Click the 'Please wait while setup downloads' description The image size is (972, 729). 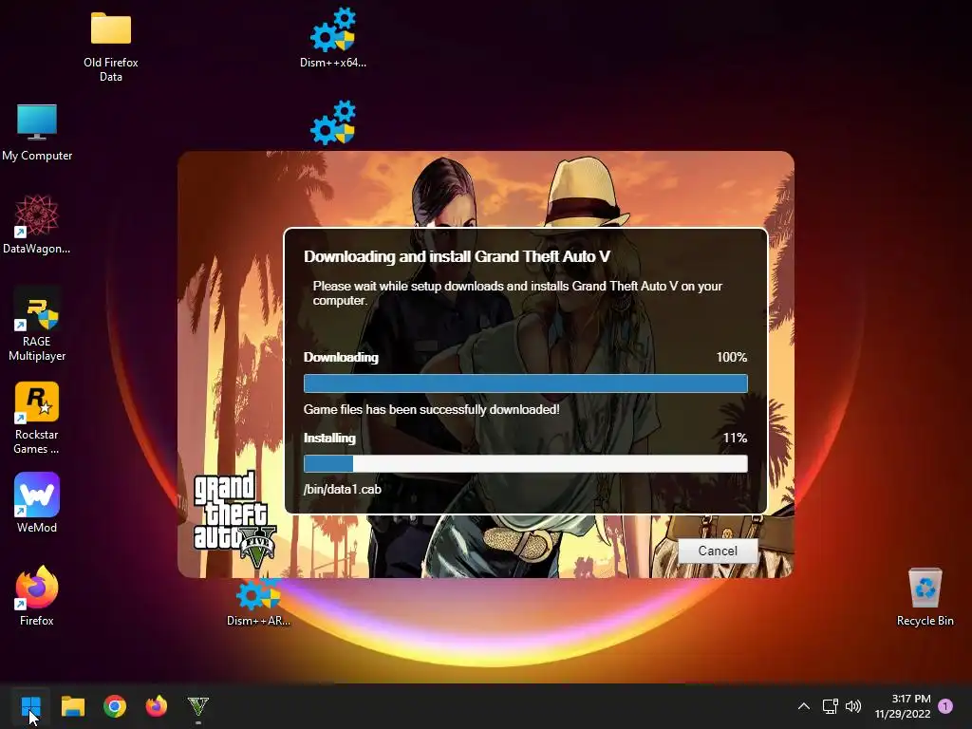pos(517,293)
